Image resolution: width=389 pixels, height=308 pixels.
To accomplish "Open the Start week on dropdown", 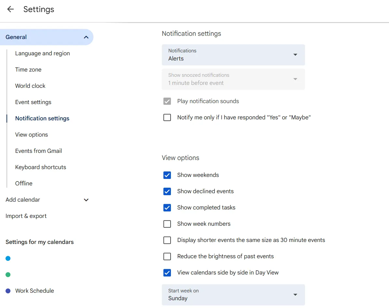I will pyautogui.click(x=233, y=295).
